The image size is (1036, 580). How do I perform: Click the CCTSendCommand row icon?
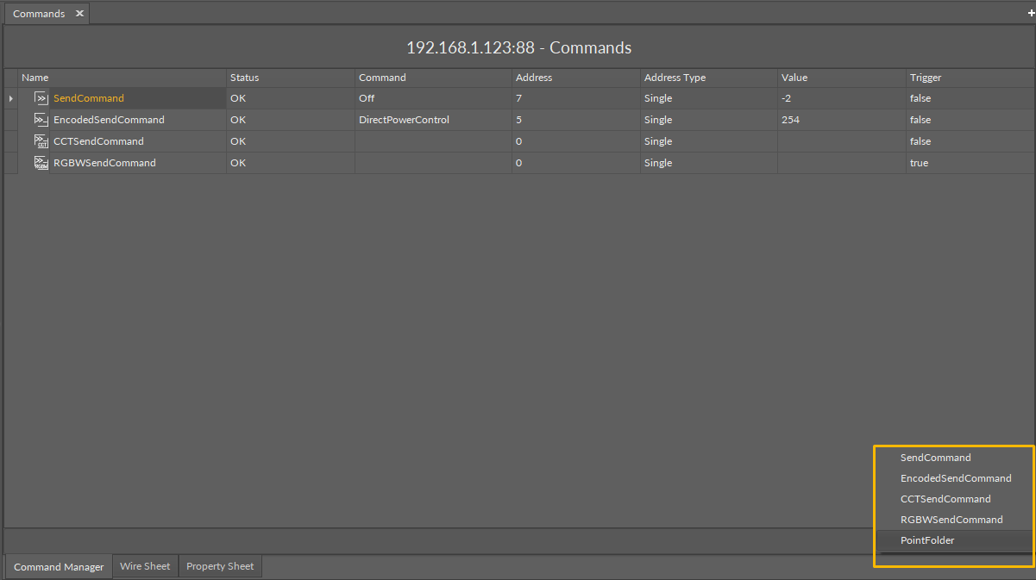click(x=41, y=141)
